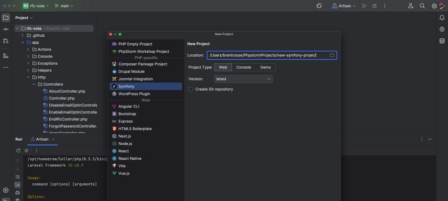448x201 pixels.
Task: Select Console project type
Action: click(243, 67)
